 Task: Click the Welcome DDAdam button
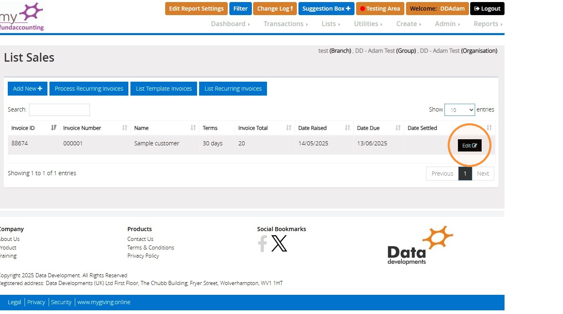point(437,9)
